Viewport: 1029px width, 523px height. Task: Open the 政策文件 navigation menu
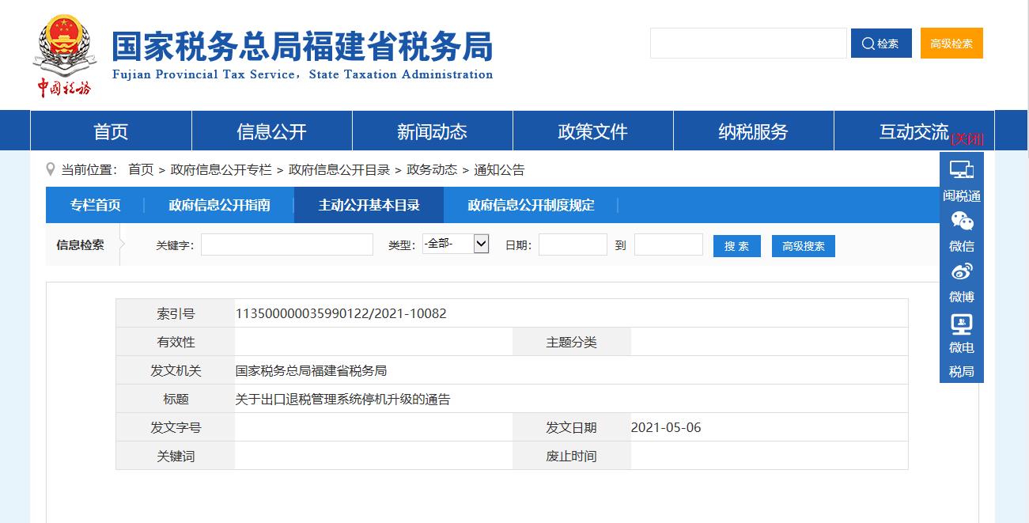[x=593, y=131]
